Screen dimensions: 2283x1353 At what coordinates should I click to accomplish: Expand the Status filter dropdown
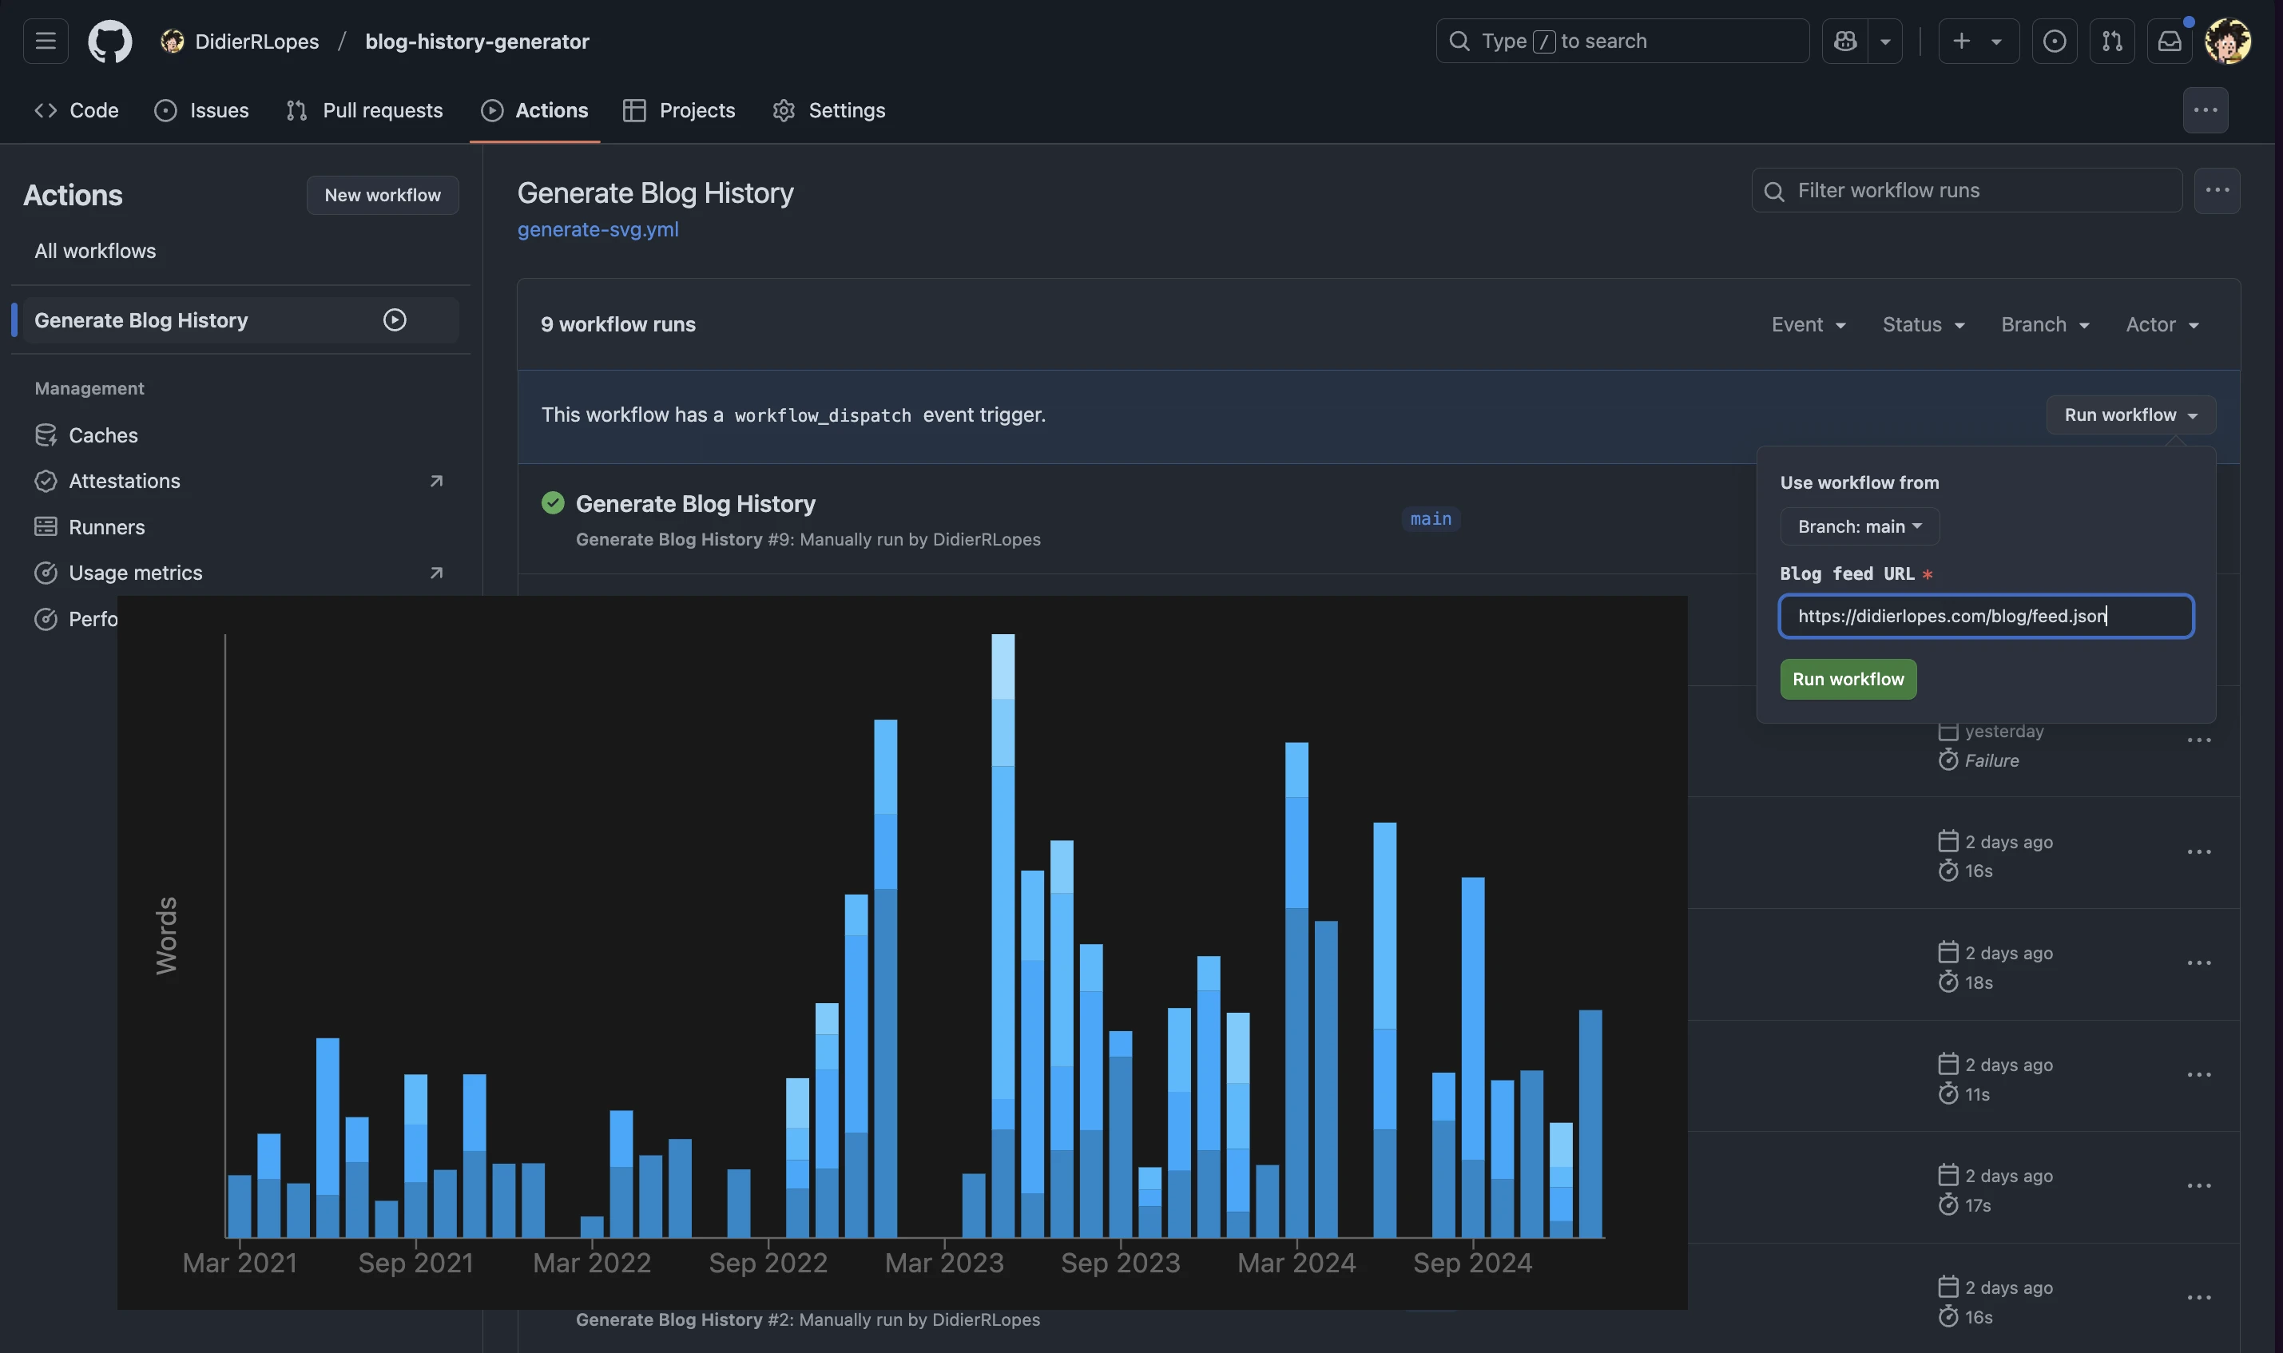point(1923,324)
